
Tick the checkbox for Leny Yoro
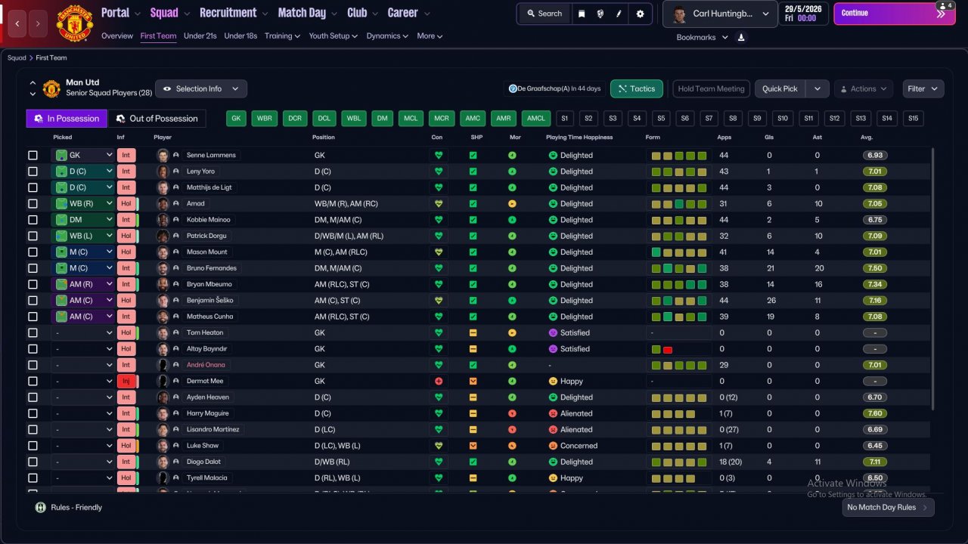(x=33, y=172)
